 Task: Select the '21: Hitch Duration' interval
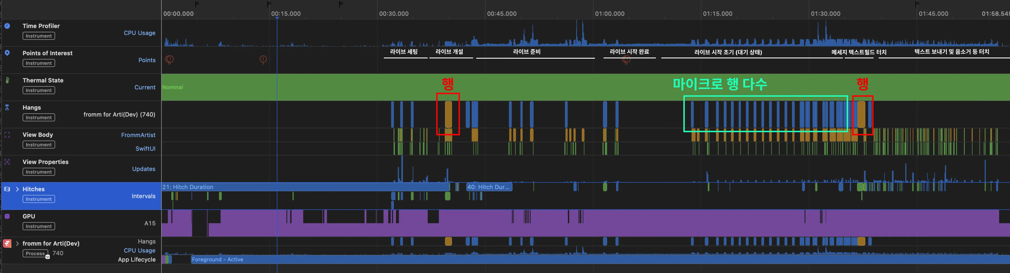coord(305,187)
